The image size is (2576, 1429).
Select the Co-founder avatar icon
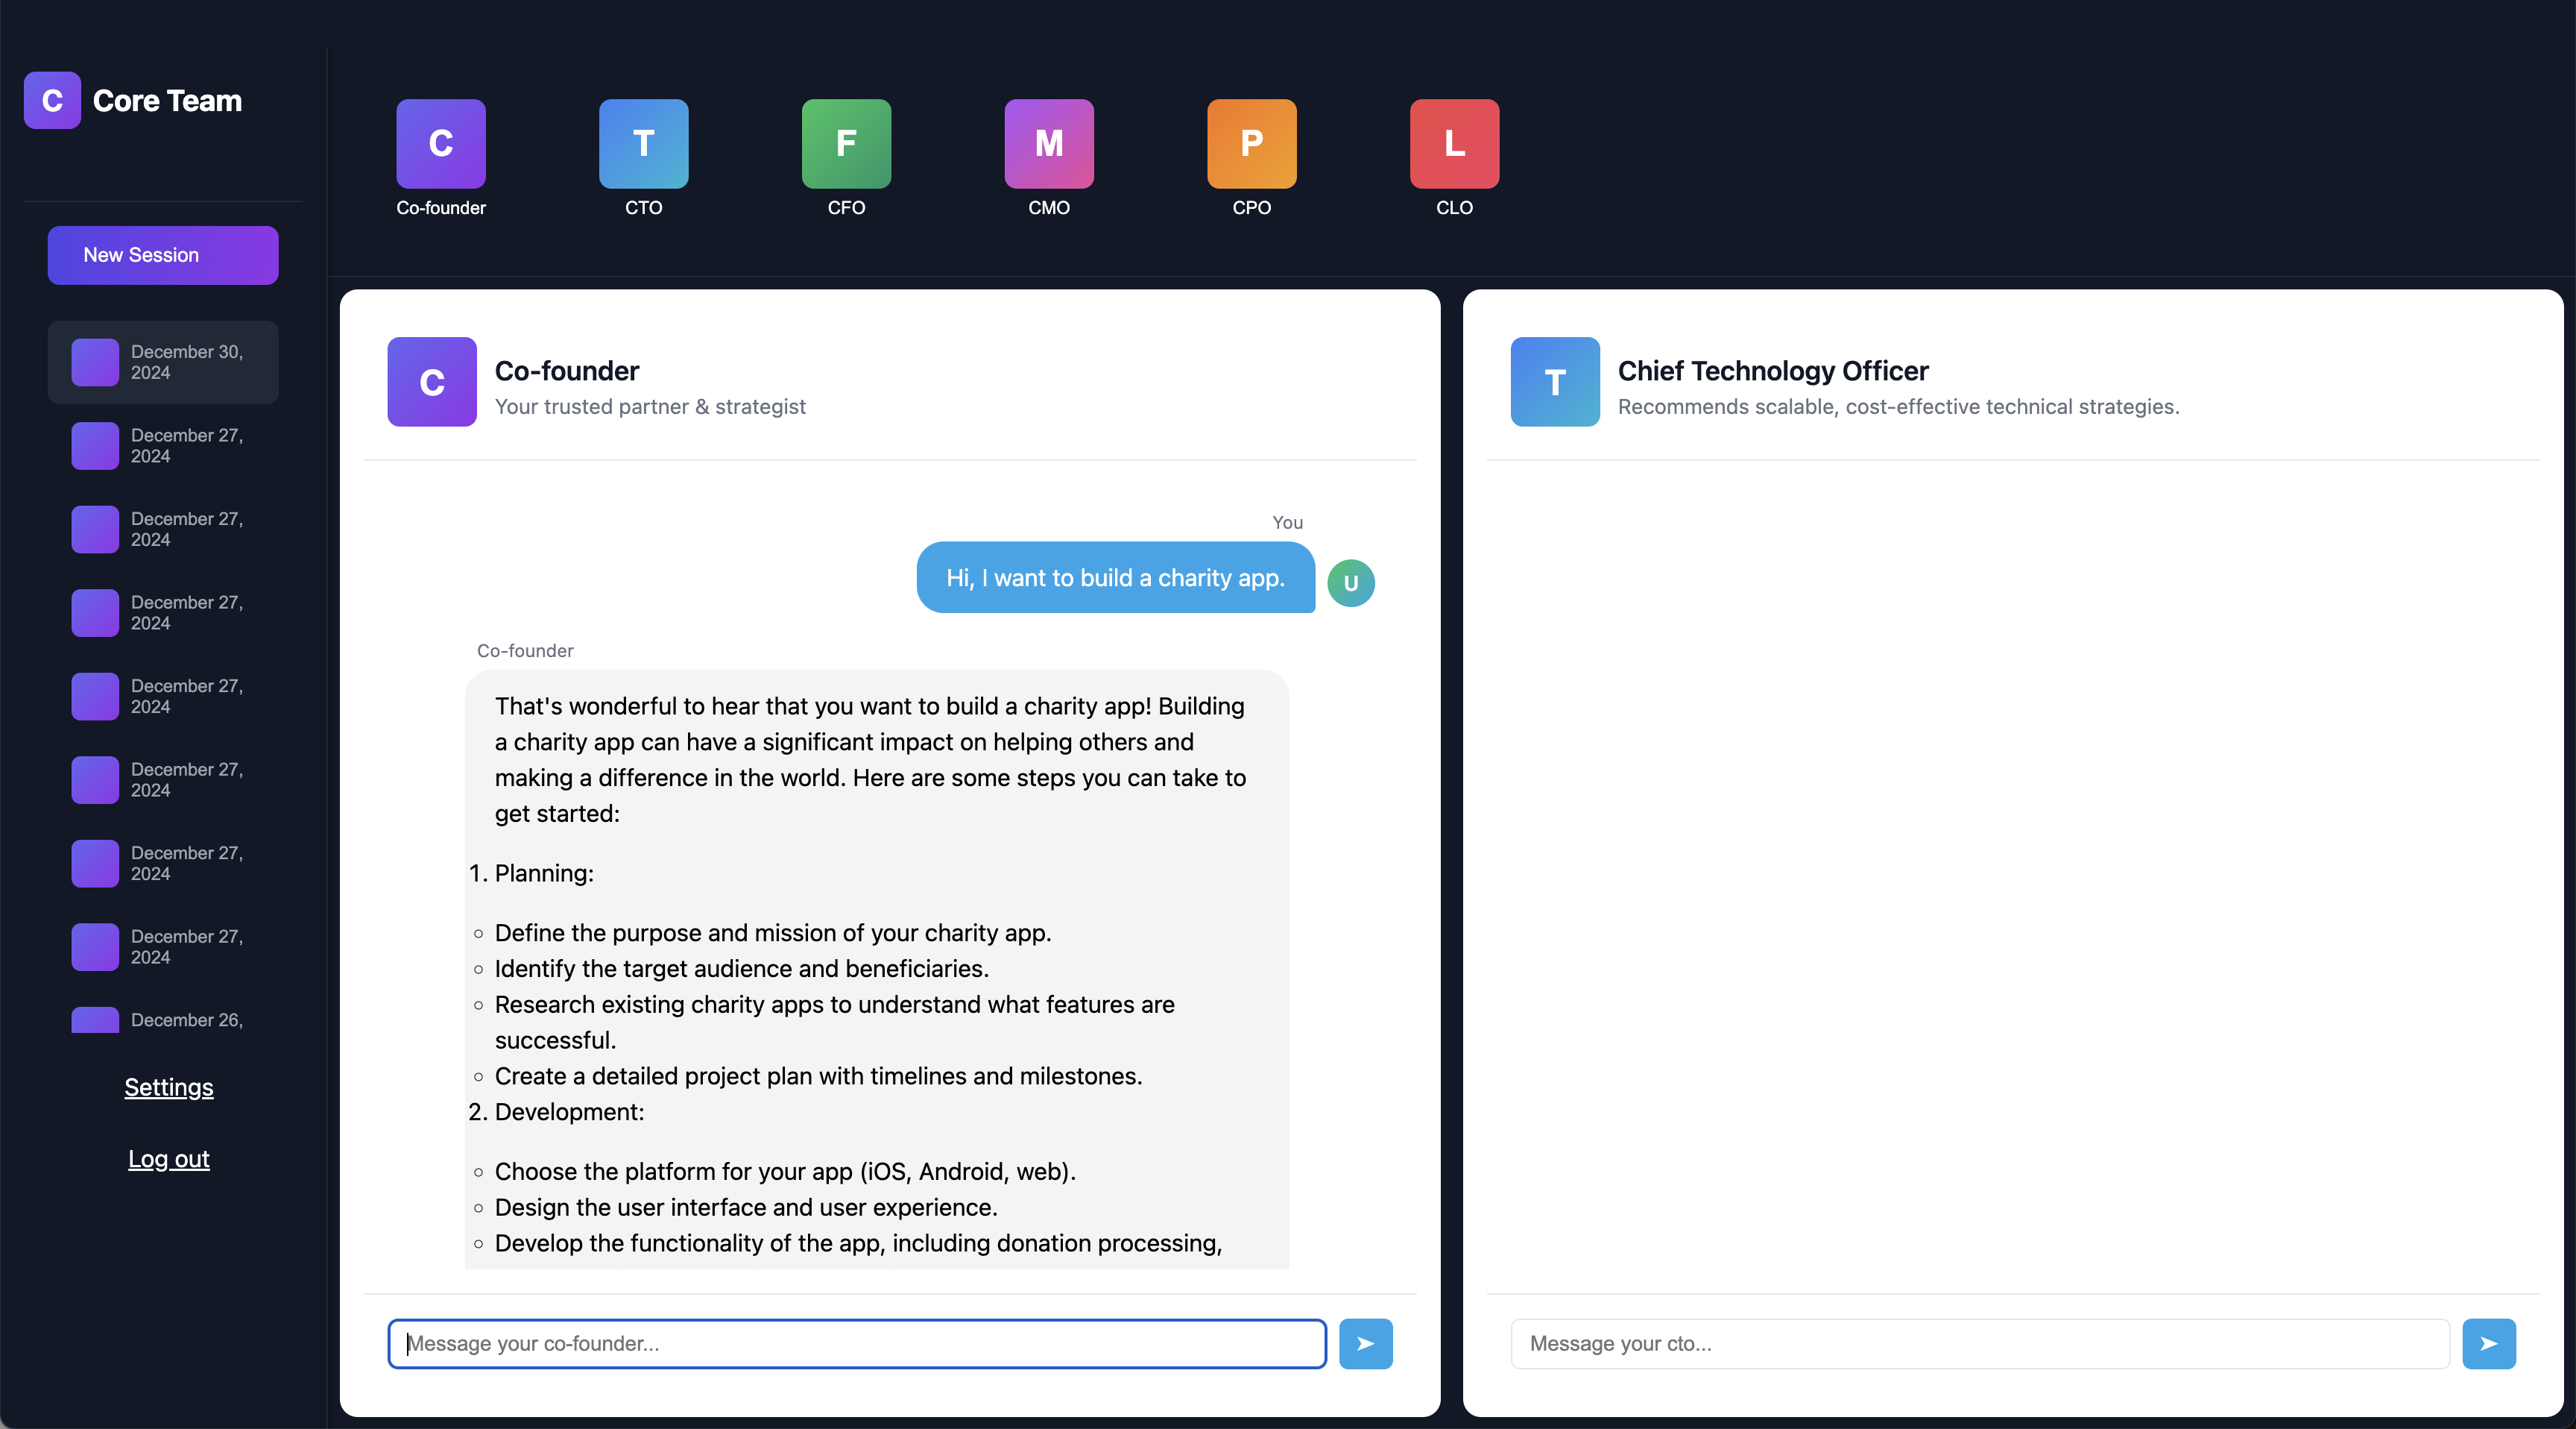441,143
